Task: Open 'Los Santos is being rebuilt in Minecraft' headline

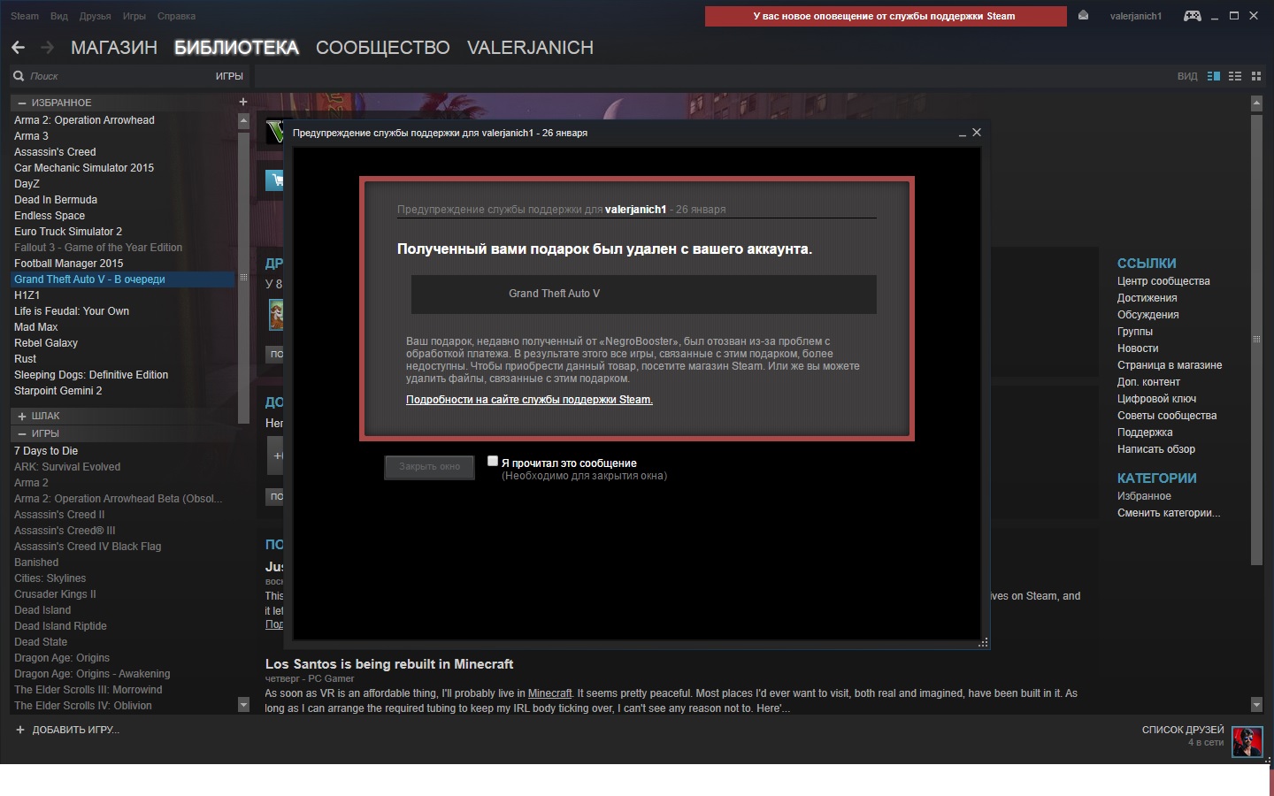Action: [389, 664]
